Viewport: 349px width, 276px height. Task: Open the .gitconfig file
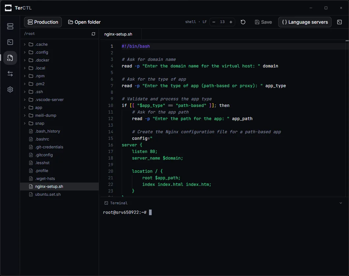tap(60, 155)
